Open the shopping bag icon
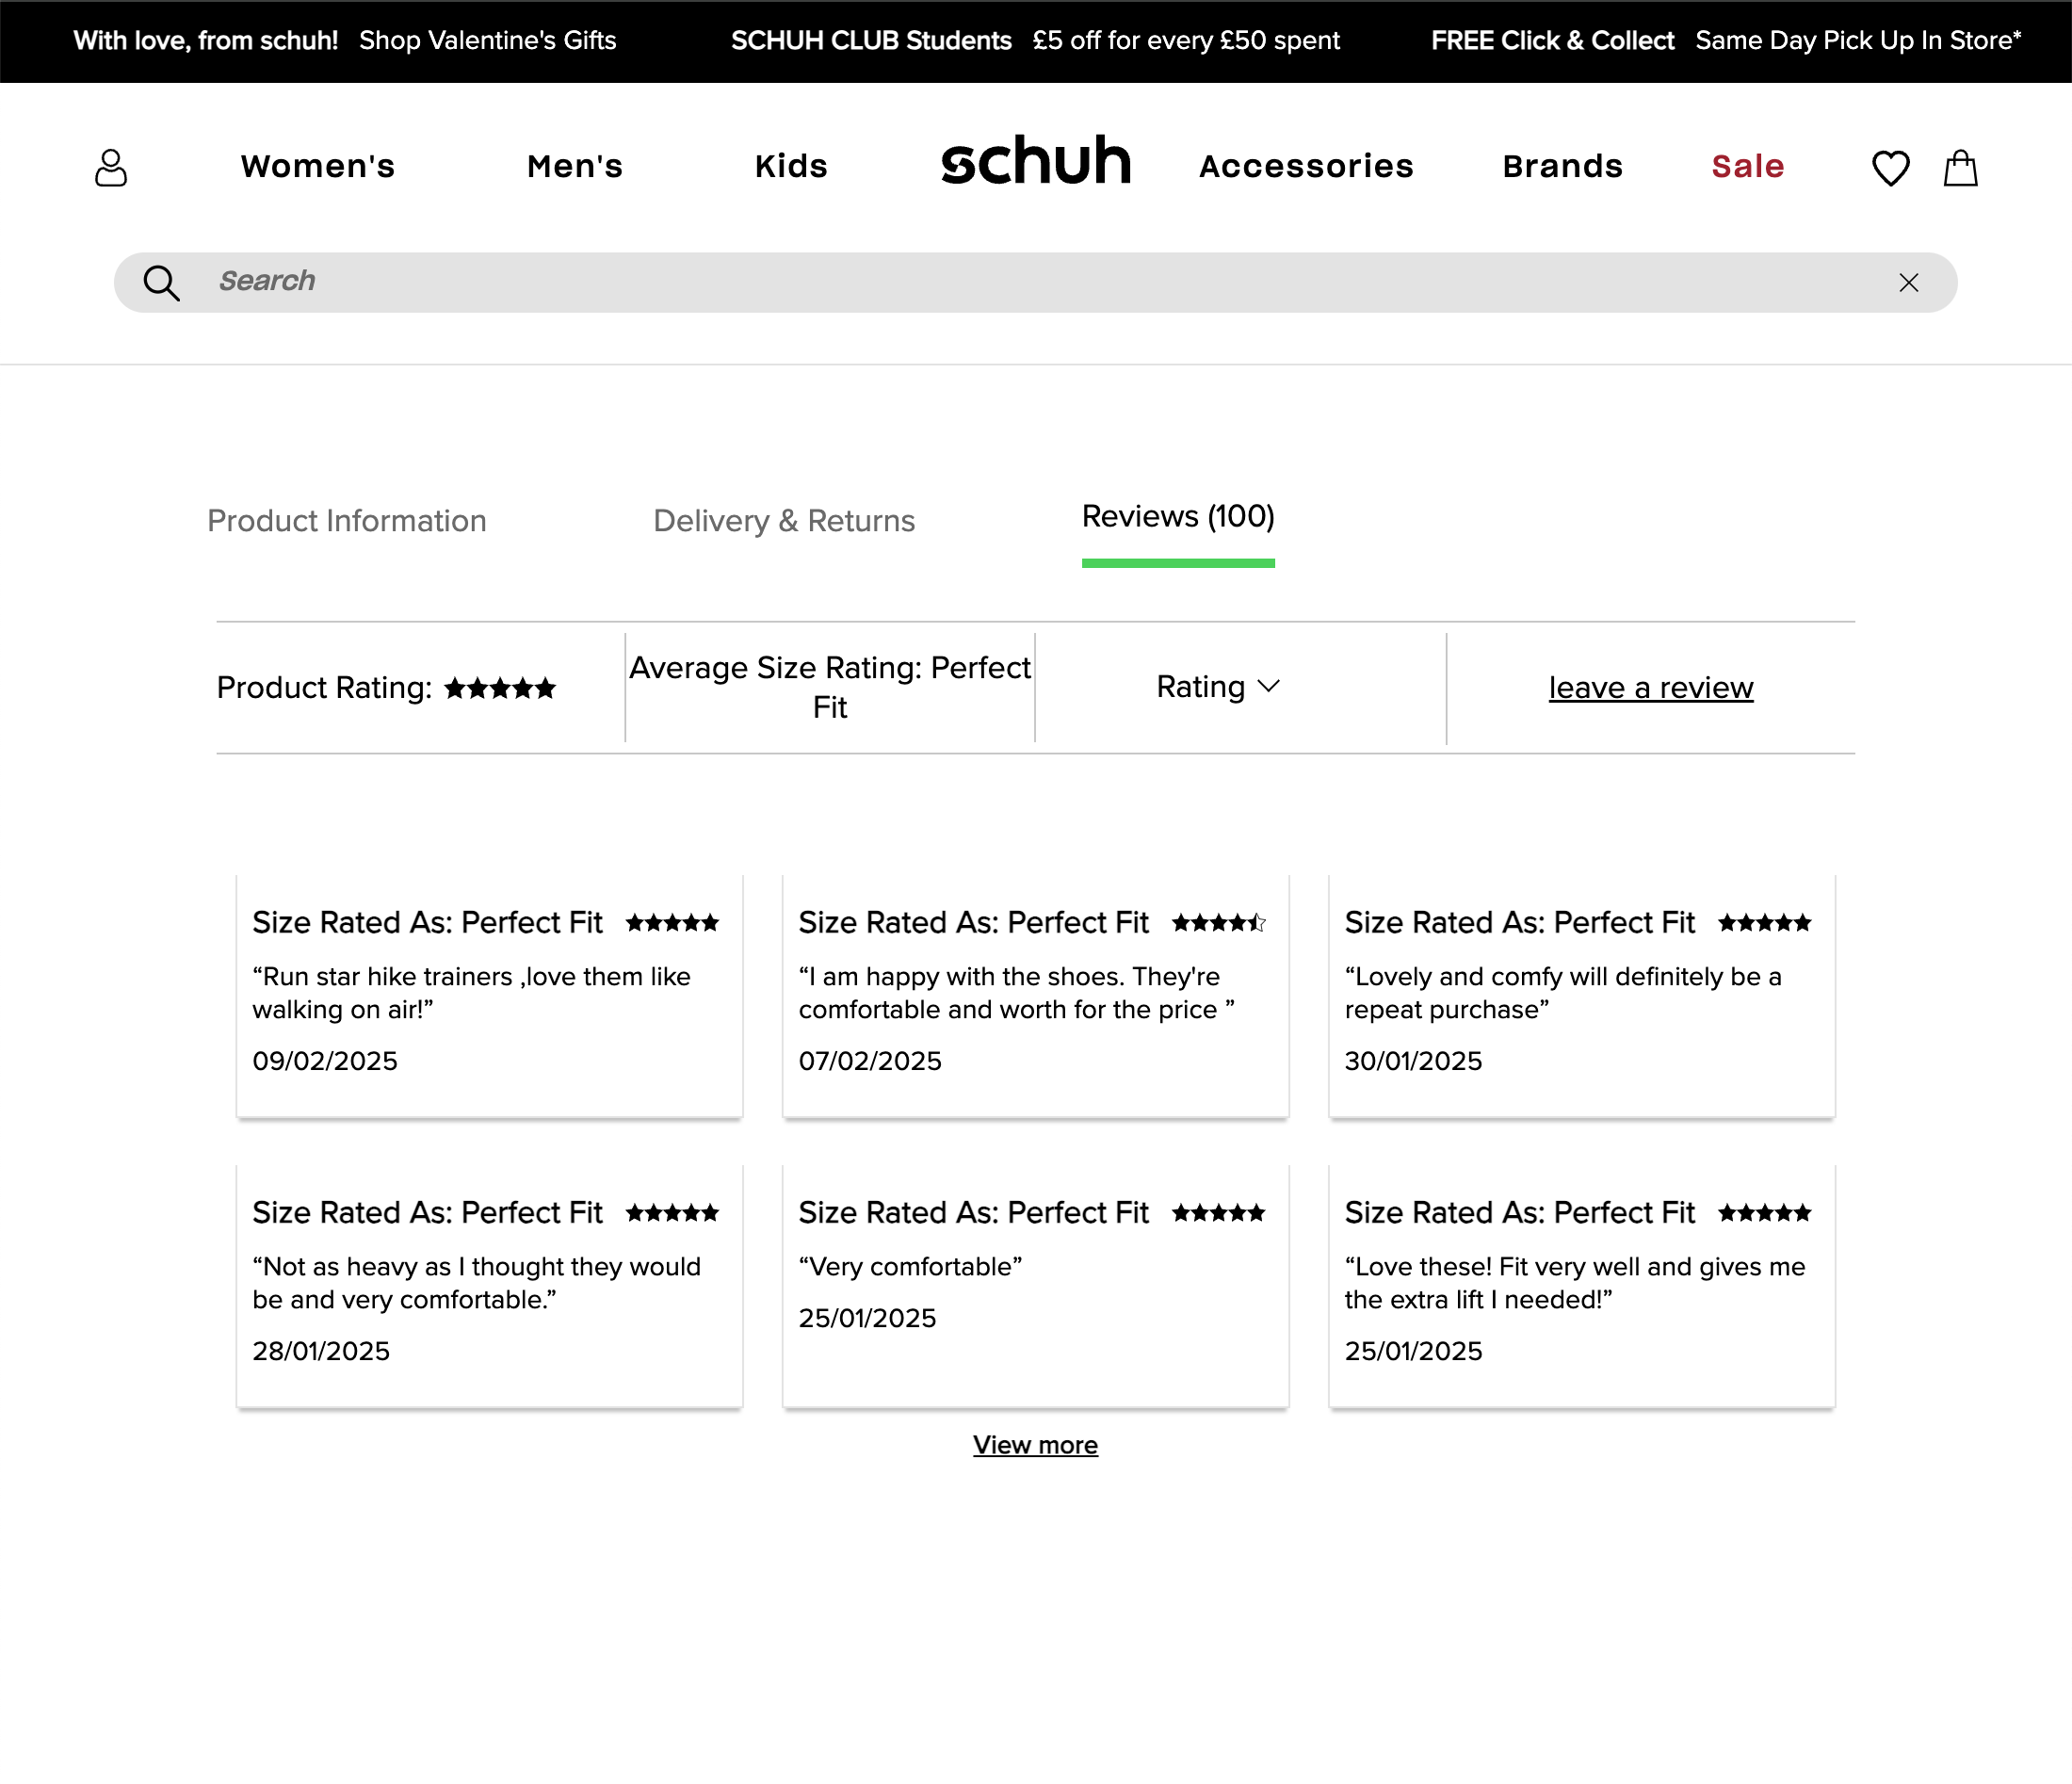The height and width of the screenshot is (1784, 2072). point(1959,167)
